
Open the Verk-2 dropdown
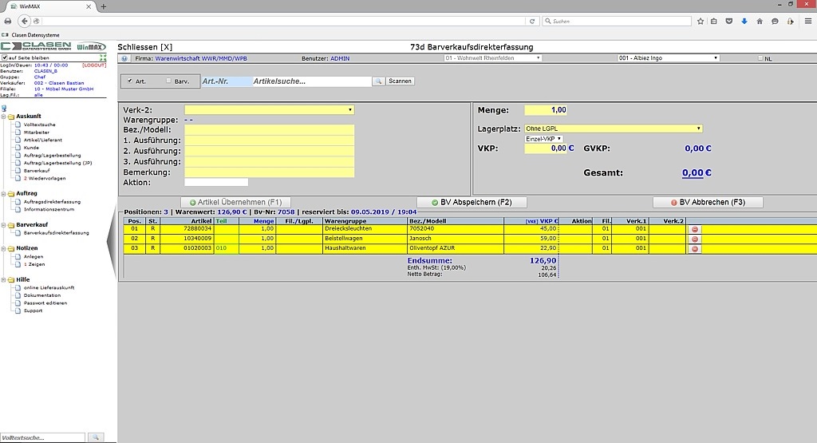[x=270, y=110]
